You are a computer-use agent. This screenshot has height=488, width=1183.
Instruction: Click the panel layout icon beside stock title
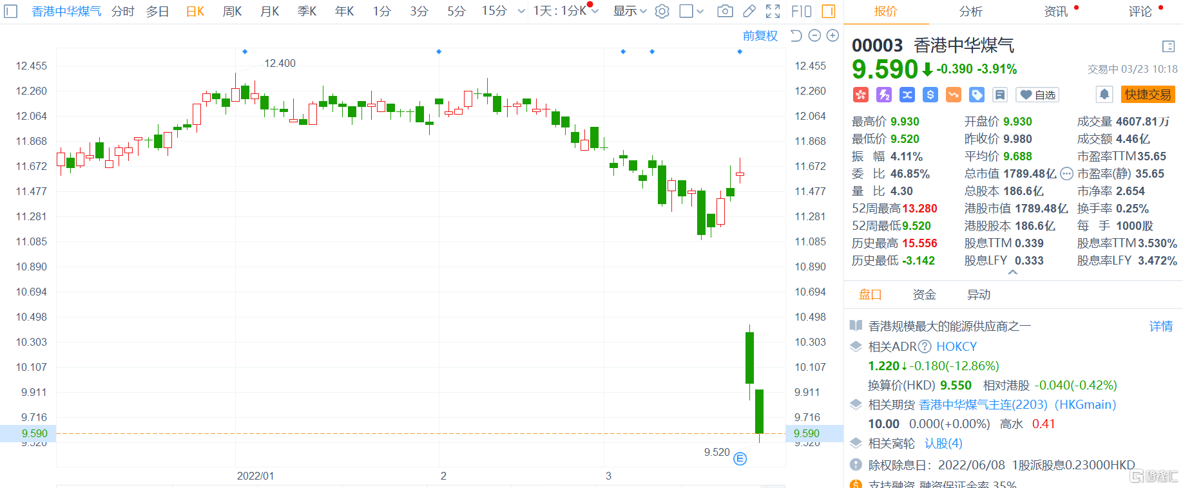(1168, 46)
